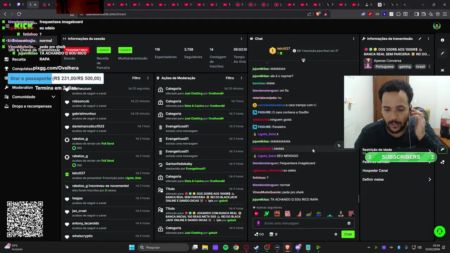
Task: Click the Apenas Conversa category thumbnail
Action: (x=368, y=64)
